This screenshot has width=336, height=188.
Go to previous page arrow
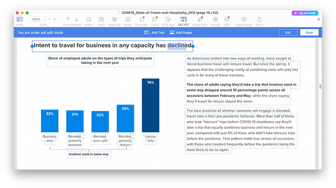(x=68, y=20)
